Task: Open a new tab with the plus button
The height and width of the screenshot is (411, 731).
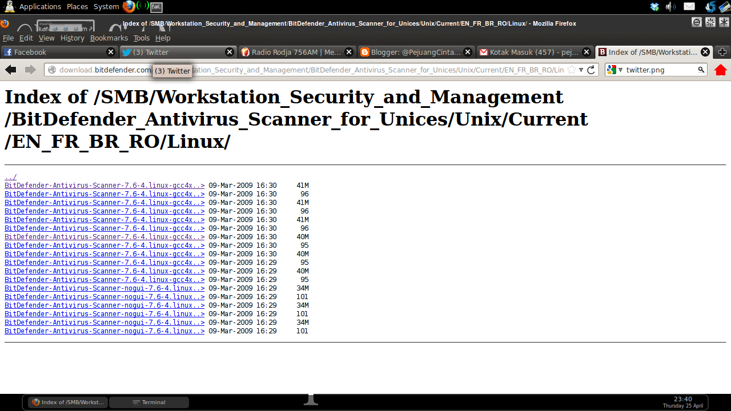Action: click(722, 52)
